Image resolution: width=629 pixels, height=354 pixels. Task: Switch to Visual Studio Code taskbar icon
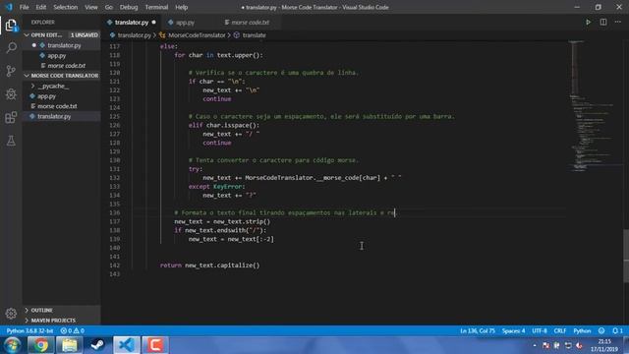pos(127,345)
